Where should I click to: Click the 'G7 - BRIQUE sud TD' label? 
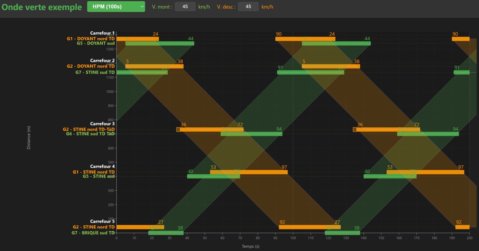[x=93, y=233]
